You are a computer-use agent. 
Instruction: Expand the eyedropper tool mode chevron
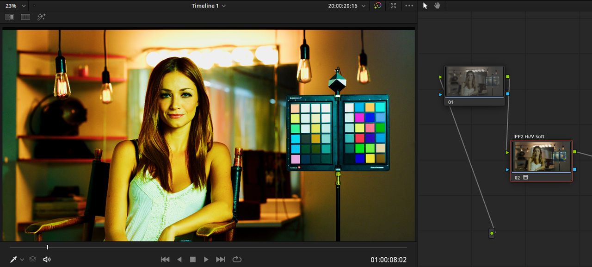(x=22, y=260)
